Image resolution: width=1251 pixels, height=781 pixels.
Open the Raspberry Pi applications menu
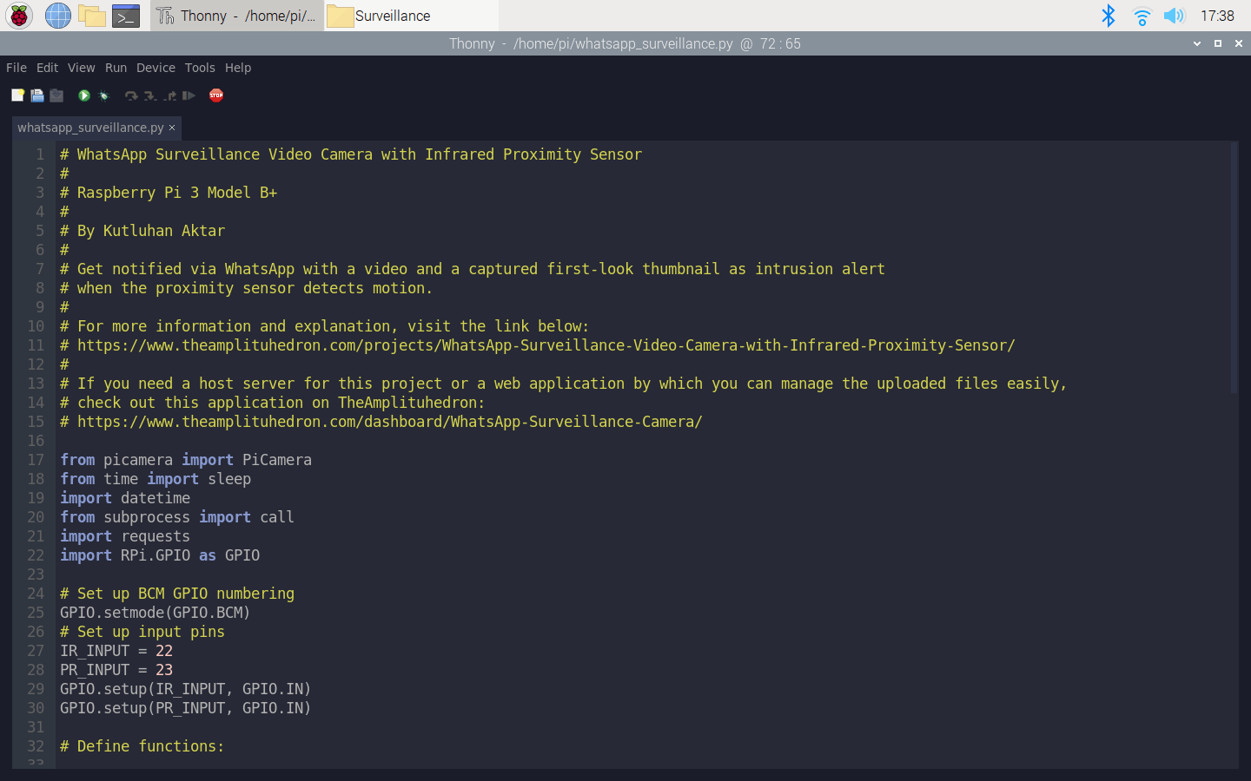pyautogui.click(x=19, y=16)
